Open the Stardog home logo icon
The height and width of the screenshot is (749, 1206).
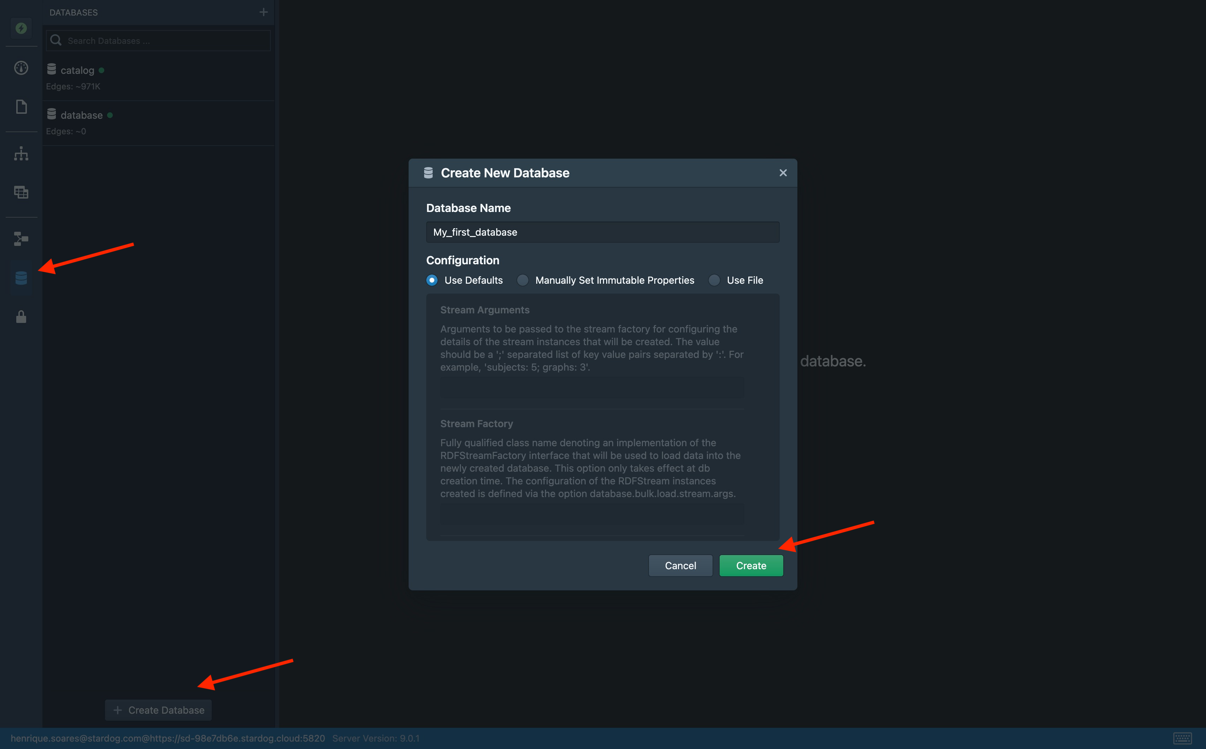click(21, 28)
